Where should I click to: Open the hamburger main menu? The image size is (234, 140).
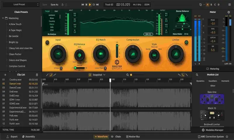tap(230, 5)
